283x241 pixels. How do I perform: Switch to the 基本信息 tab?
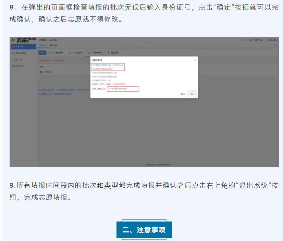point(54,45)
